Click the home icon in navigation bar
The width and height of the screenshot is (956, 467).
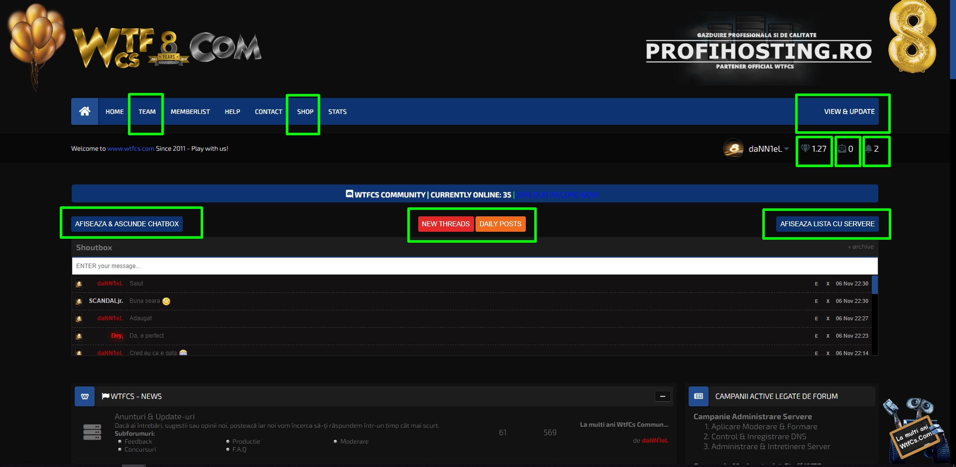(85, 111)
